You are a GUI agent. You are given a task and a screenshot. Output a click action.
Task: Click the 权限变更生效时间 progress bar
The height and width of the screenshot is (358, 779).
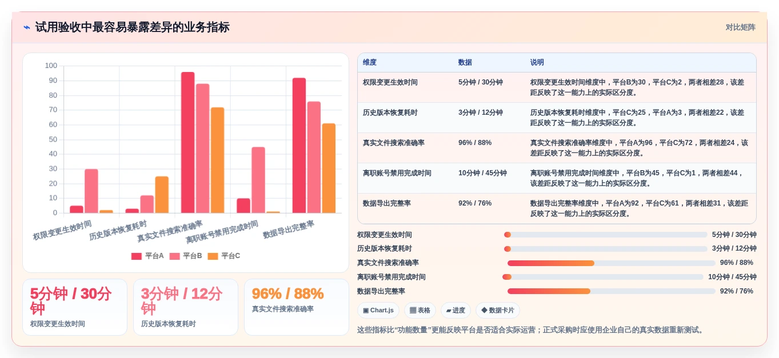tap(606, 235)
